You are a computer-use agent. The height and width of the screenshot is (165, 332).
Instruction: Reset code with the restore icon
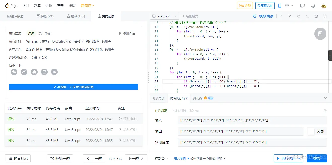point(299,16)
